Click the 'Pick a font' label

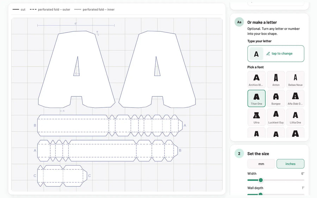click(256, 67)
